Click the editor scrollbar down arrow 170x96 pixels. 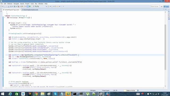tap(165, 86)
